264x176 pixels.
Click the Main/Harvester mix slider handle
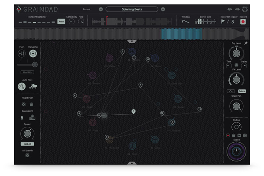pos(34,65)
